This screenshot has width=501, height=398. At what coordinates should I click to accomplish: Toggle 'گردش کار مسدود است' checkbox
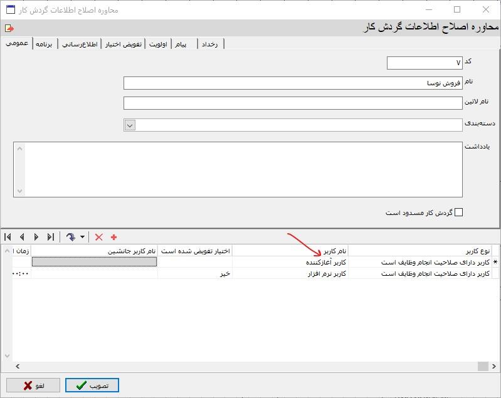point(458,212)
